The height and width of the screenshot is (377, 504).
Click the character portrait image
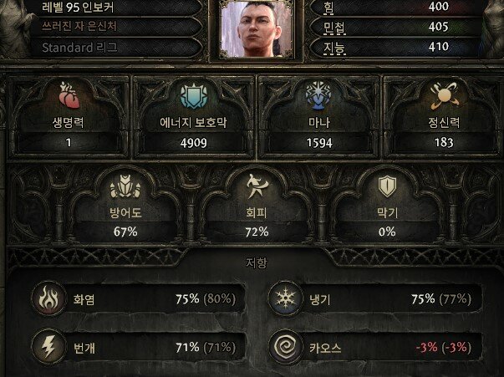(257, 29)
